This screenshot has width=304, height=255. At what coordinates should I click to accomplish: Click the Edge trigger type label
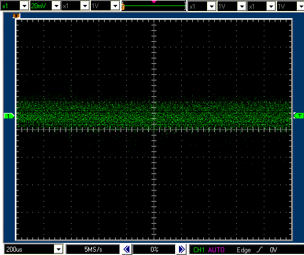tap(244, 249)
